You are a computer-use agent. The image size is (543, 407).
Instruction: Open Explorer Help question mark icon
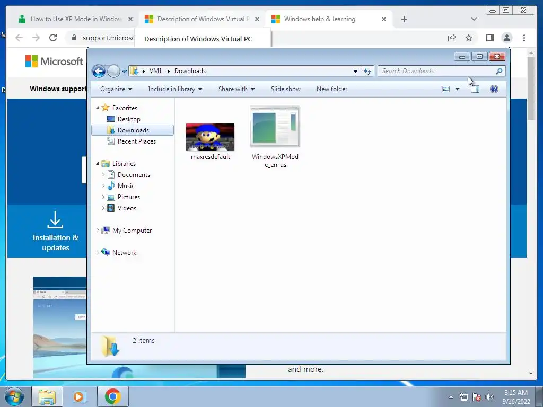tap(494, 89)
